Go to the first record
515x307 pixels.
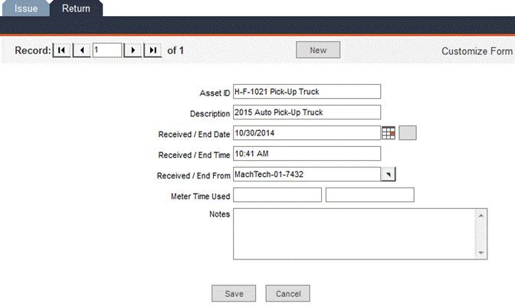pyautogui.click(x=61, y=51)
